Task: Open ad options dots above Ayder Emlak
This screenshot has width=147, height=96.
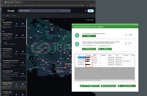Action: [5, 31]
